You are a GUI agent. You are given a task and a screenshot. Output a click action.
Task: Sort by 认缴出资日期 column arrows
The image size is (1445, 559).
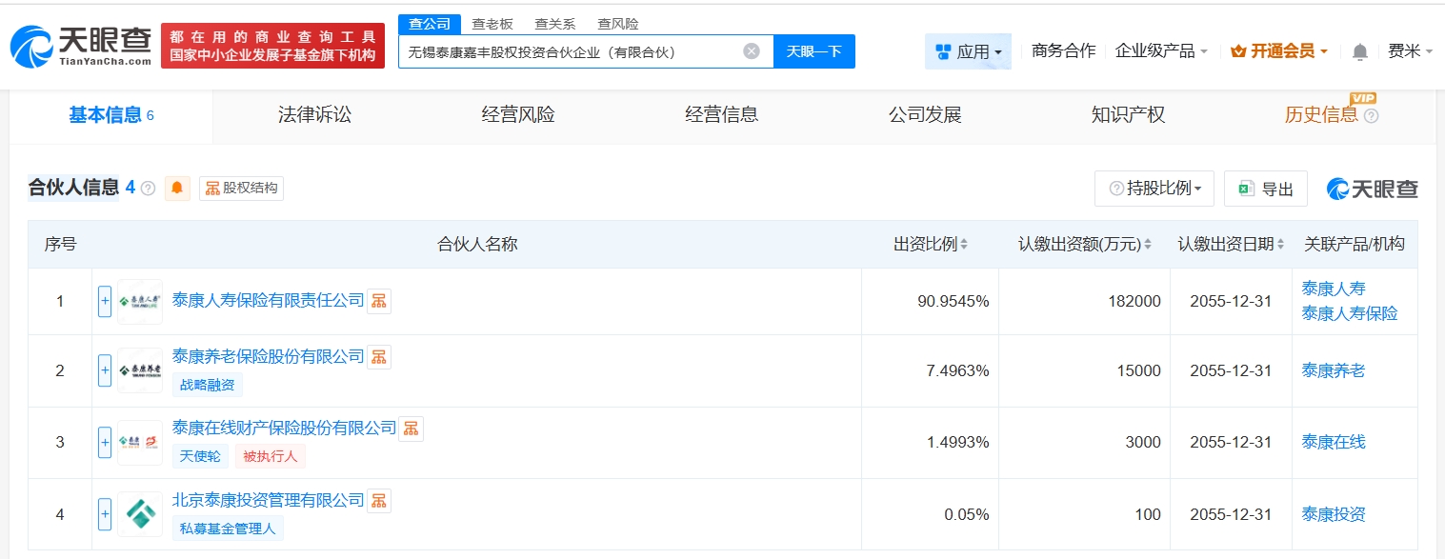coord(1281,245)
